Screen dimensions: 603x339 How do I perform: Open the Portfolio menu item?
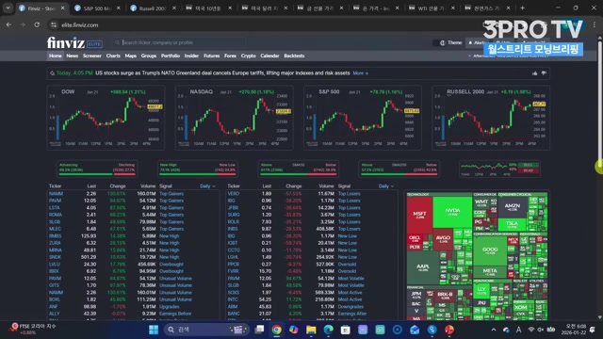171,56
